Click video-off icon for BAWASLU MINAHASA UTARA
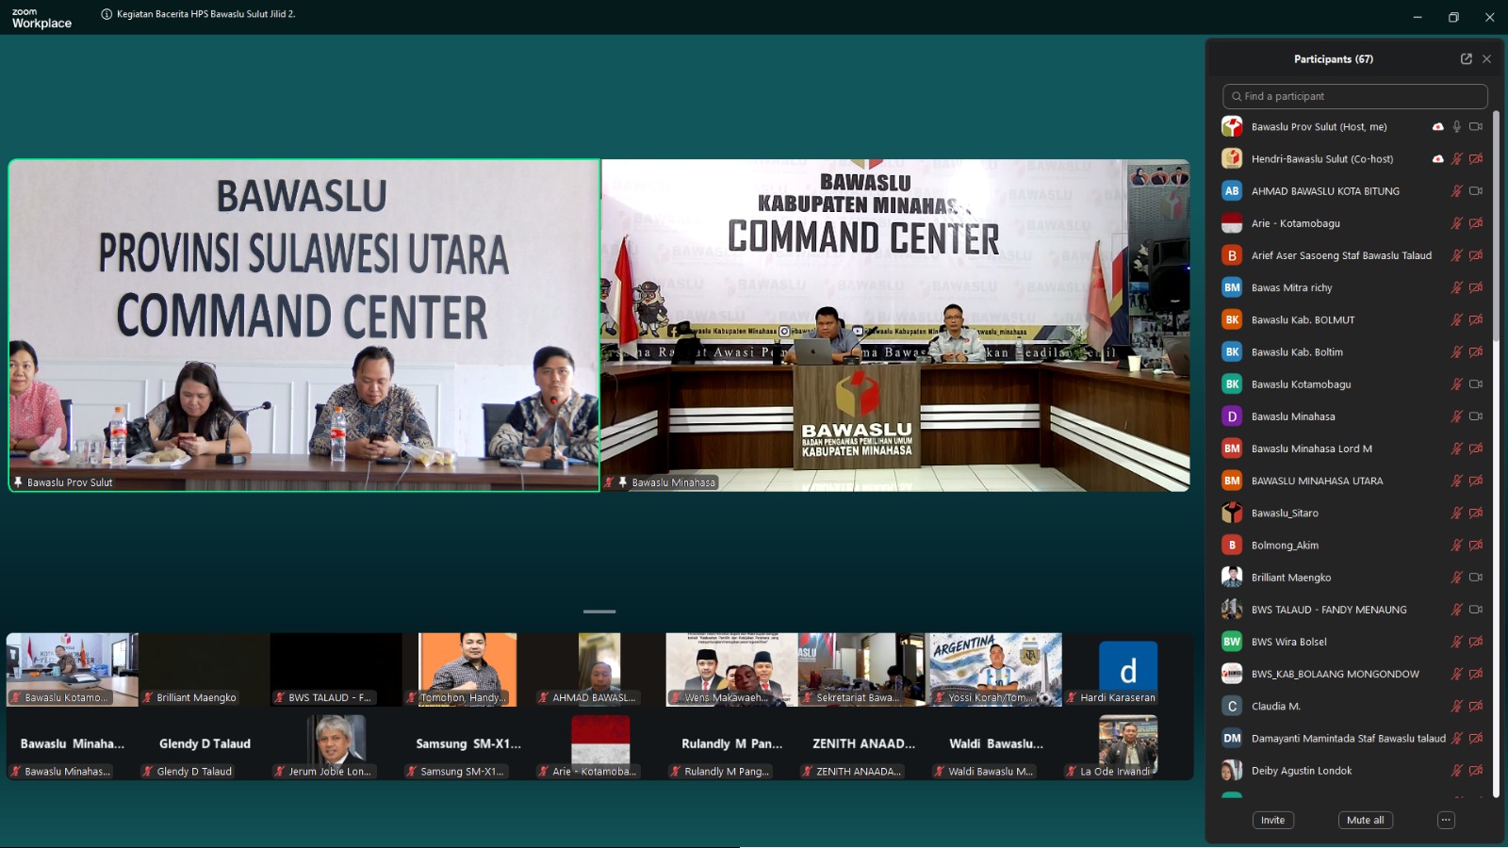This screenshot has width=1508, height=848. 1476,481
